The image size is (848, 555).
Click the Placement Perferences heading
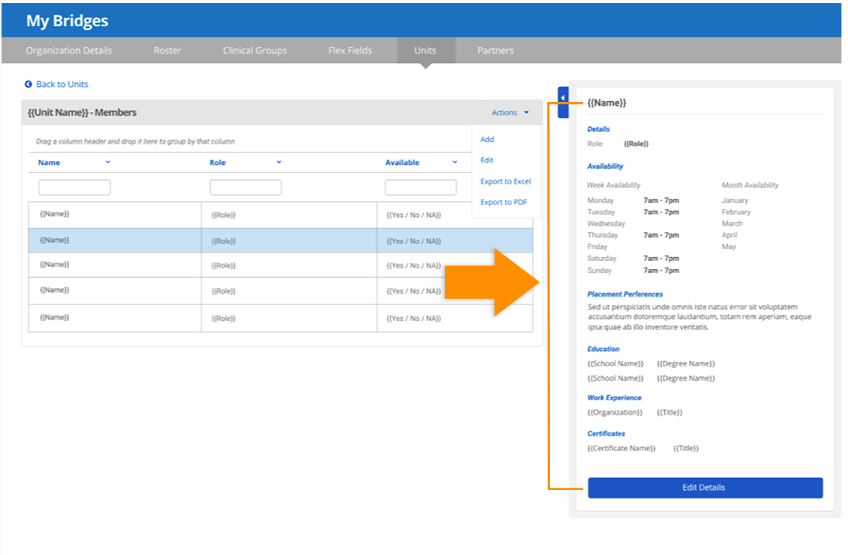[x=625, y=294]
